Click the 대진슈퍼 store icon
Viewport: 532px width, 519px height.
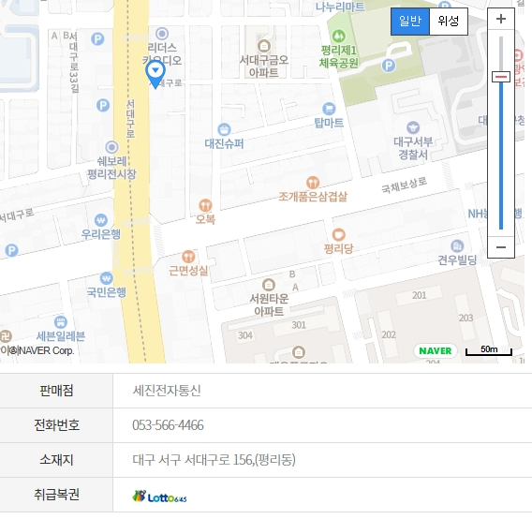click(x=224, y=129)
